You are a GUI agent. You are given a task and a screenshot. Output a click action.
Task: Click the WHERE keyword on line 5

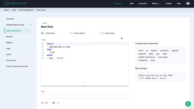pos(50,55)
